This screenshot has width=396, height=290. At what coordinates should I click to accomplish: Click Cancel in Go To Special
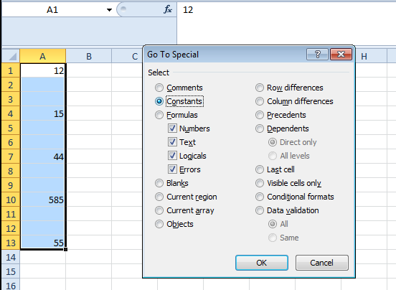click(x=321, y=263)
